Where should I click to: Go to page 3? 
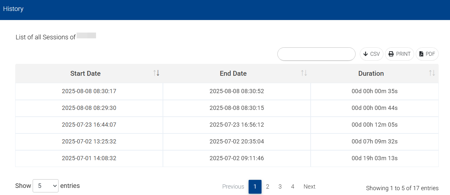(x=280, y=187)
